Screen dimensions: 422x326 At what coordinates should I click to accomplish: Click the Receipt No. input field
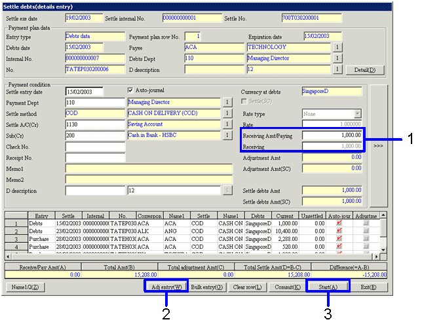tap(95, 158)
